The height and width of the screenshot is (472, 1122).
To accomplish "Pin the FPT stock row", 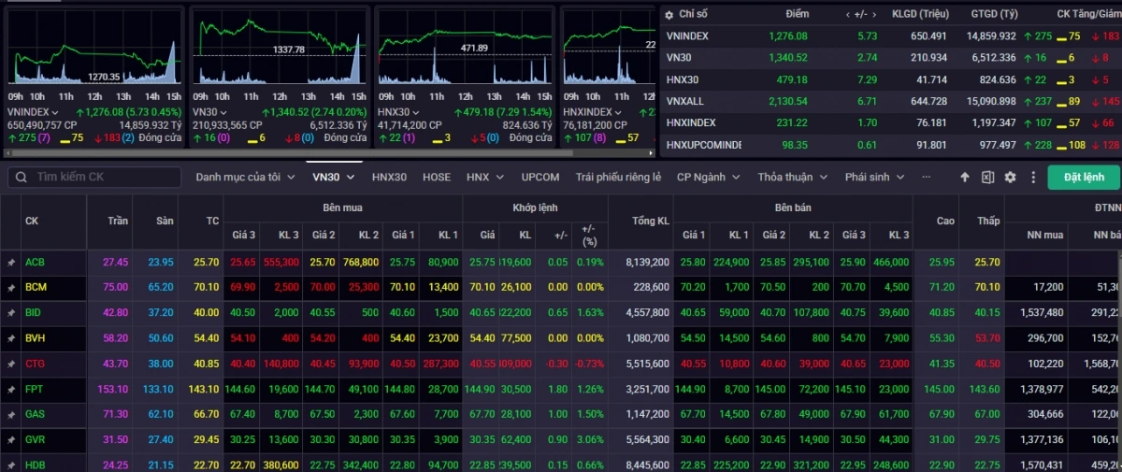I will point(10,389).
